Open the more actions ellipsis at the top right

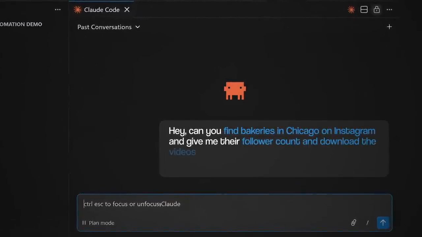pyautogui.click(x=389, y=10)
